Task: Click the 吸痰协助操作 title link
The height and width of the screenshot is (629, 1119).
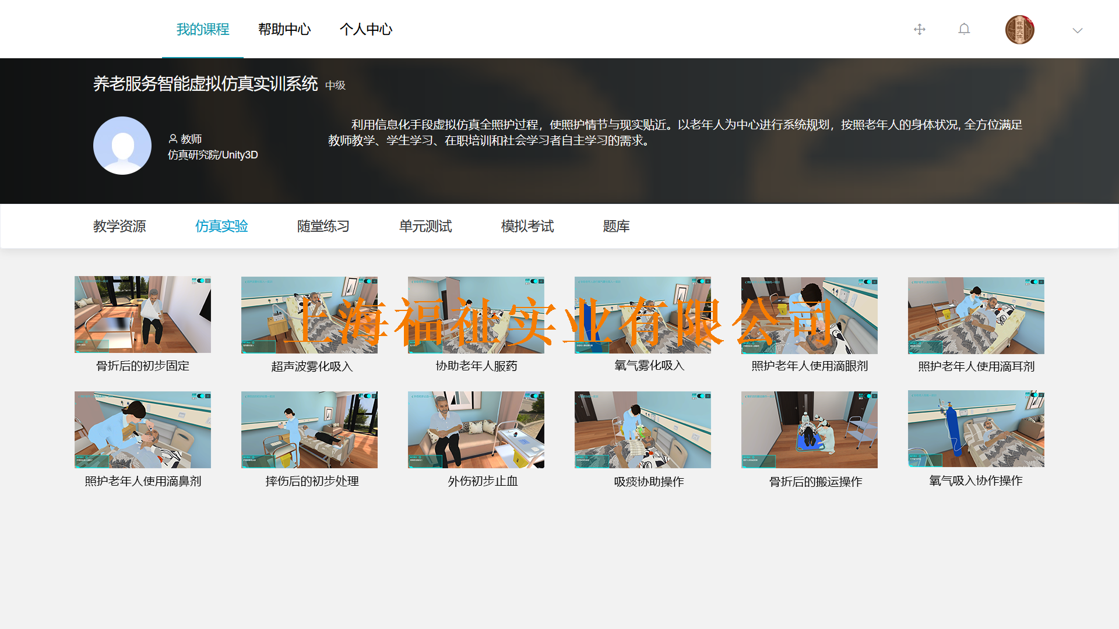Action: [x=649, y=482]
